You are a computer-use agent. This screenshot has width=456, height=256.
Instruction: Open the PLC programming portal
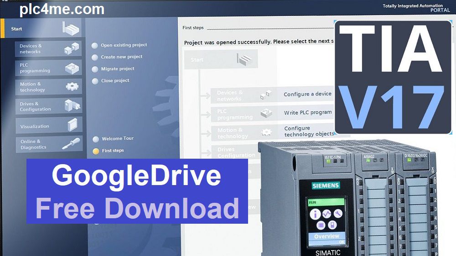[35, 68]
